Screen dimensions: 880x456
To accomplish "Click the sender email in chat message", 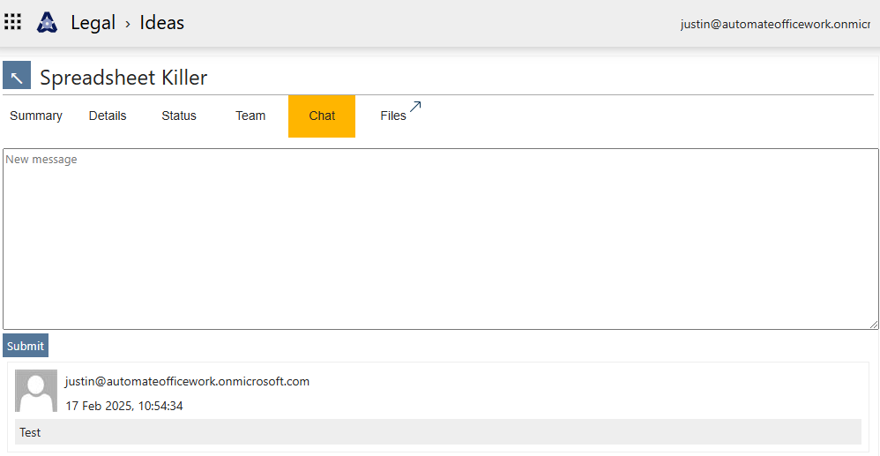I will [187, 382].
